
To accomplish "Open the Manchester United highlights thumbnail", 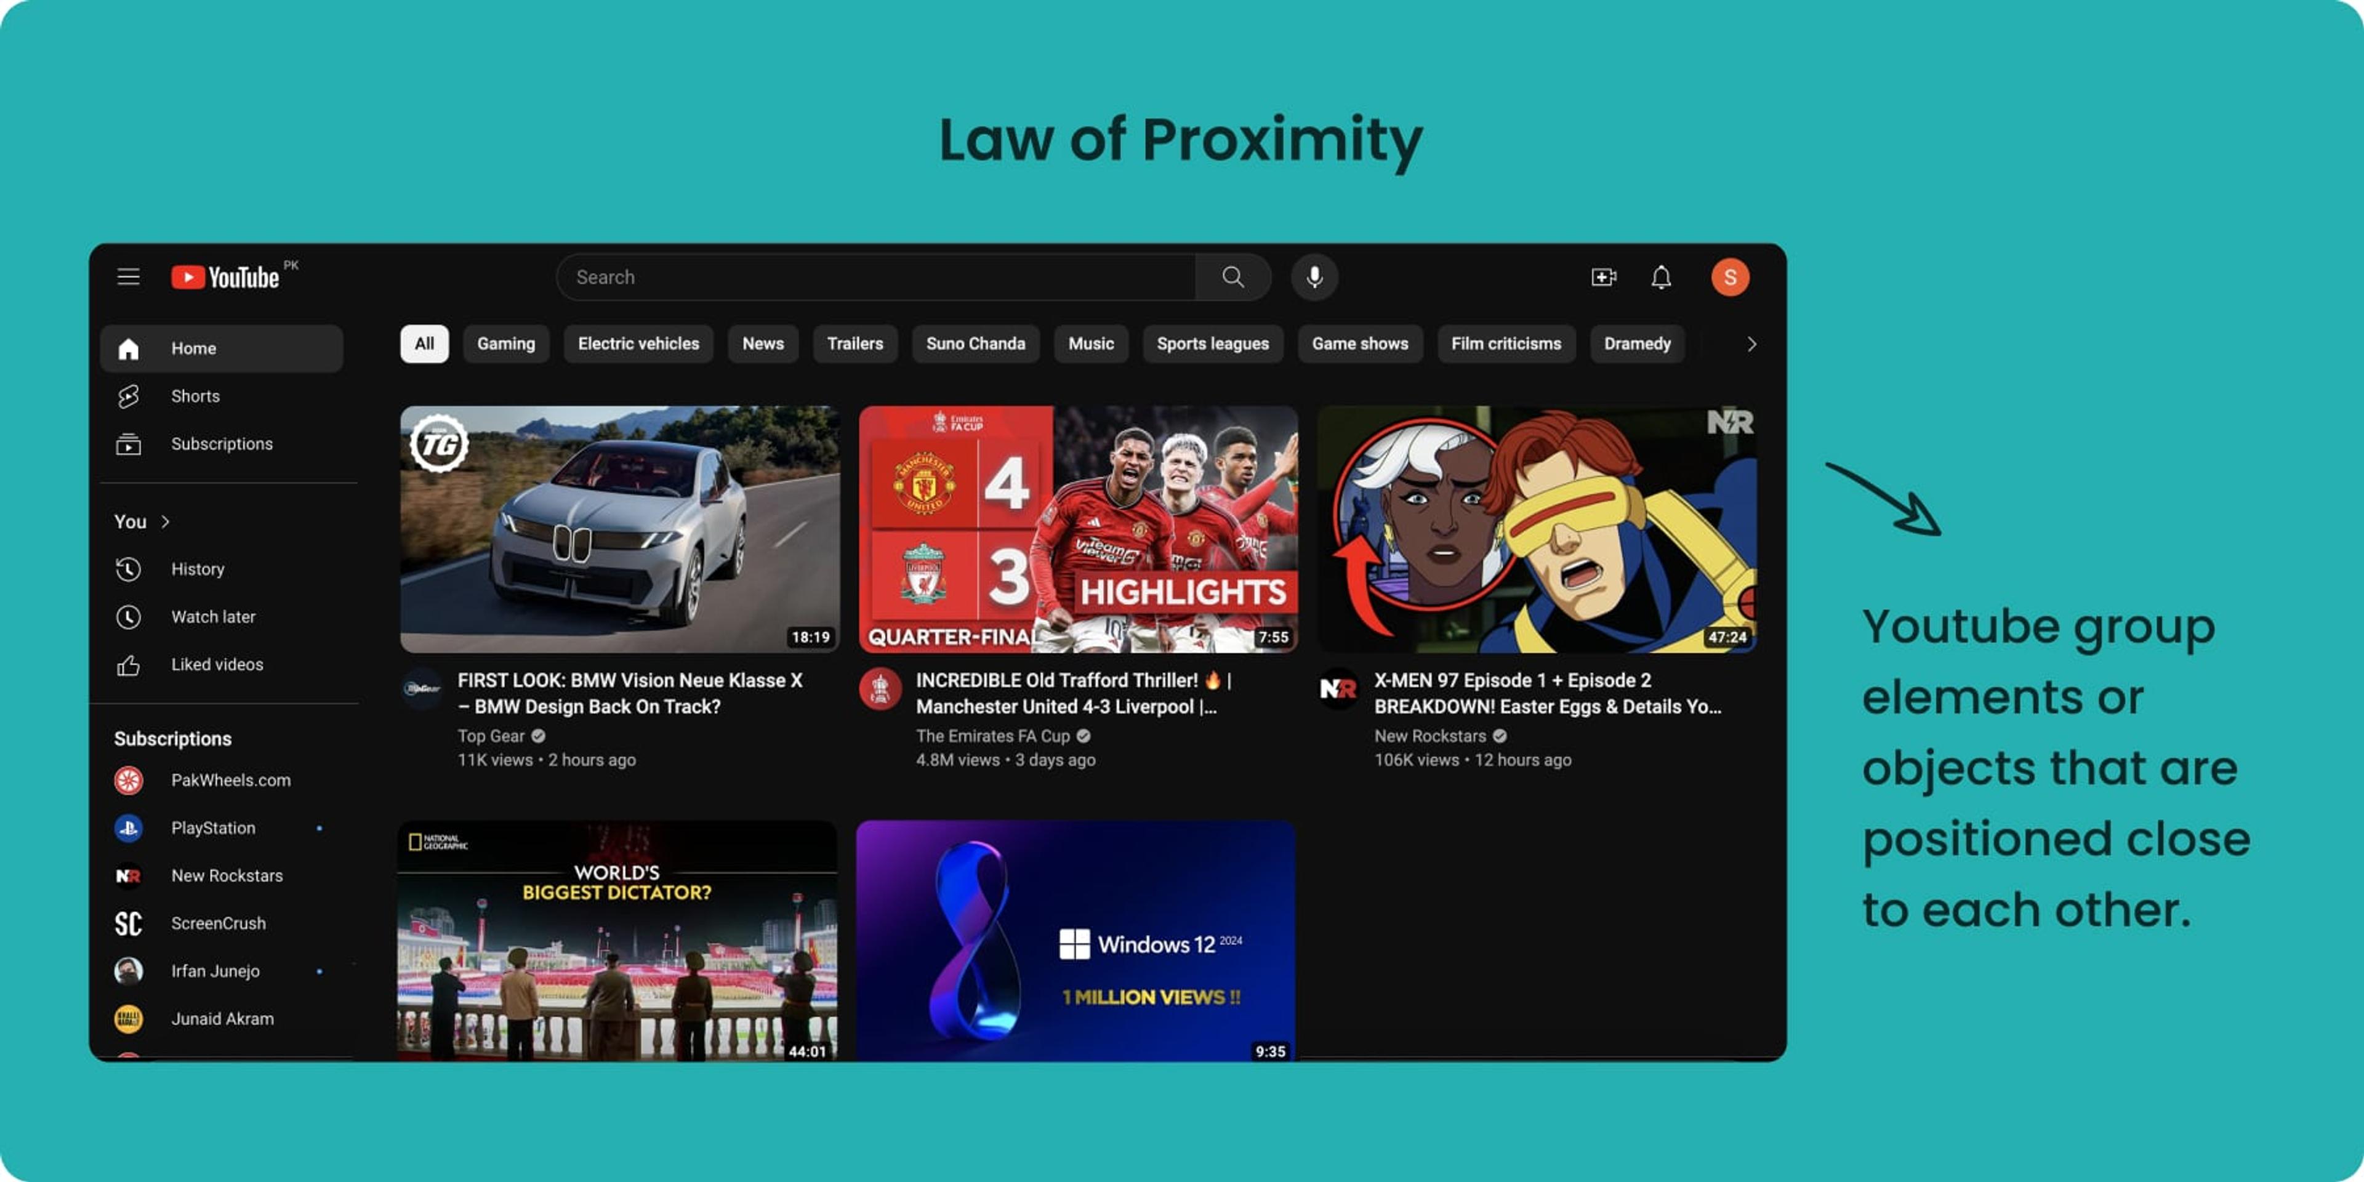I will (1077, 529).
